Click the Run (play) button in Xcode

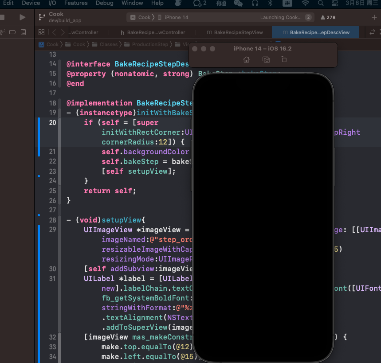coord(22,17)
